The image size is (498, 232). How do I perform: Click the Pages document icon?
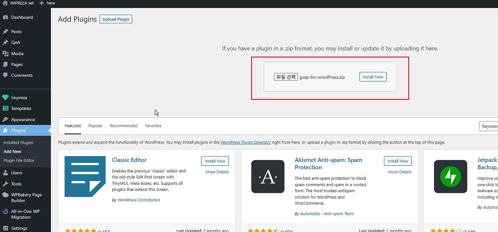(x=5, y=64)
